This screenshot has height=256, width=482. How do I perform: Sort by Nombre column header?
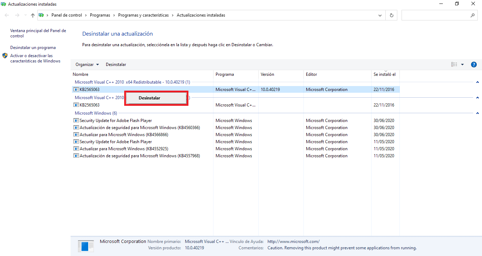coord(142,74)
